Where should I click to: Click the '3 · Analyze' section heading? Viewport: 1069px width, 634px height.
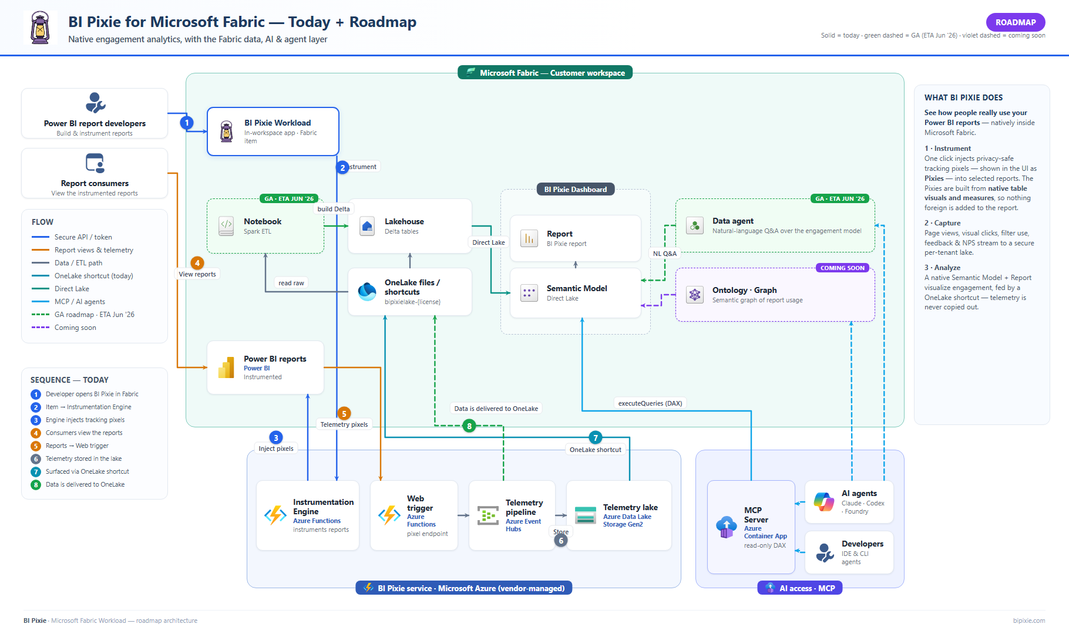(x=942, y=268)
